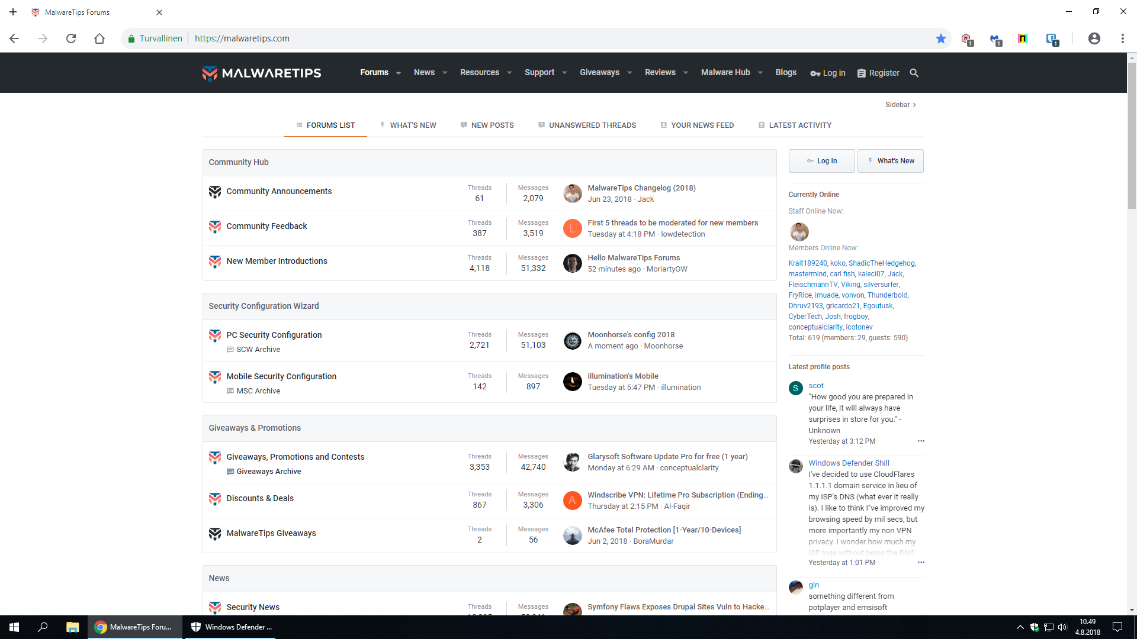Screen dimensions: 1137x639
Task: Open Windows Defender from the taskbar
Action: tap(232, 627)
